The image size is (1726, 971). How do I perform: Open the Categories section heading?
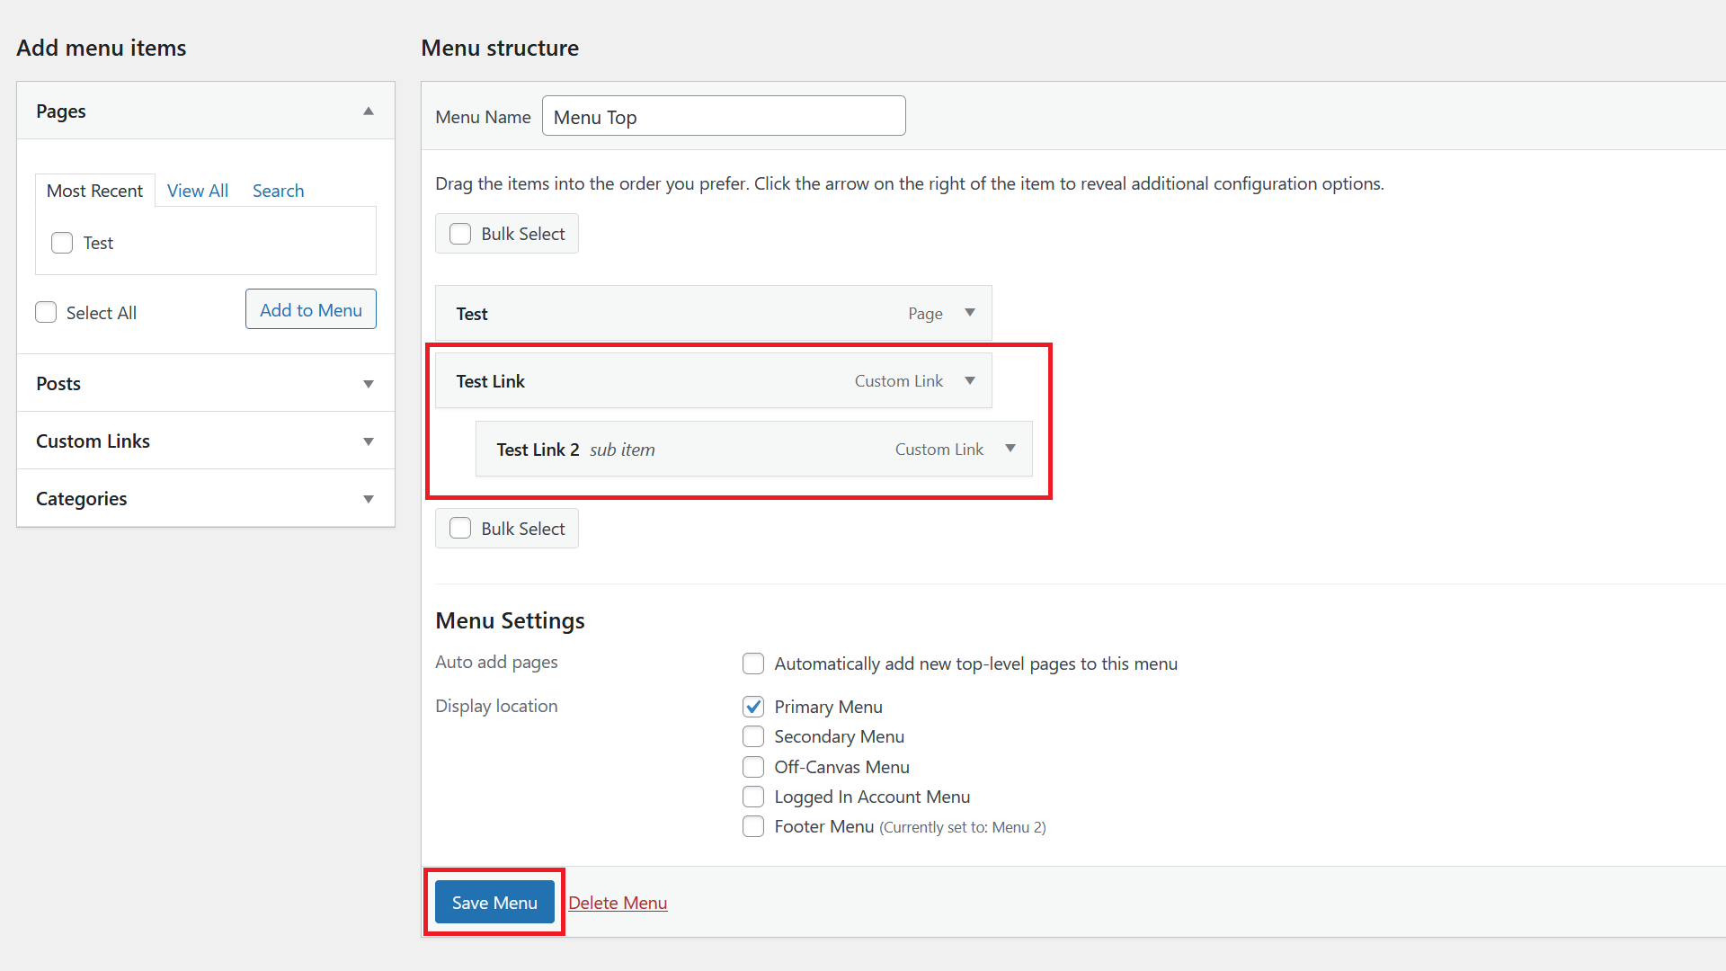81,499
